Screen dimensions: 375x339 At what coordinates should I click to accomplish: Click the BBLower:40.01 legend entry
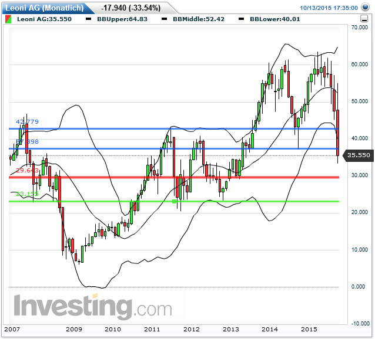pyautogui.click(x=275, y=19)
